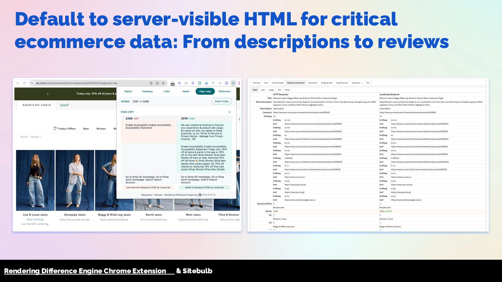
Task: Click the Export Copy button
Action: (x=222, y=101)
